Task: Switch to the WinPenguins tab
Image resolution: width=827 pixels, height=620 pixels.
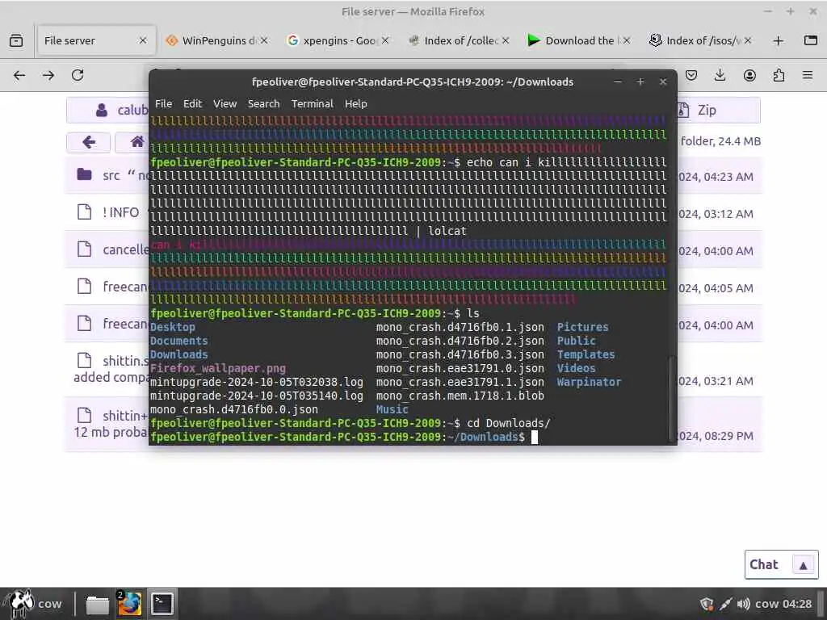Action: [217, 40]
